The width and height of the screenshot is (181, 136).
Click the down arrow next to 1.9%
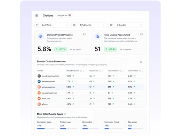click(73, 93)
